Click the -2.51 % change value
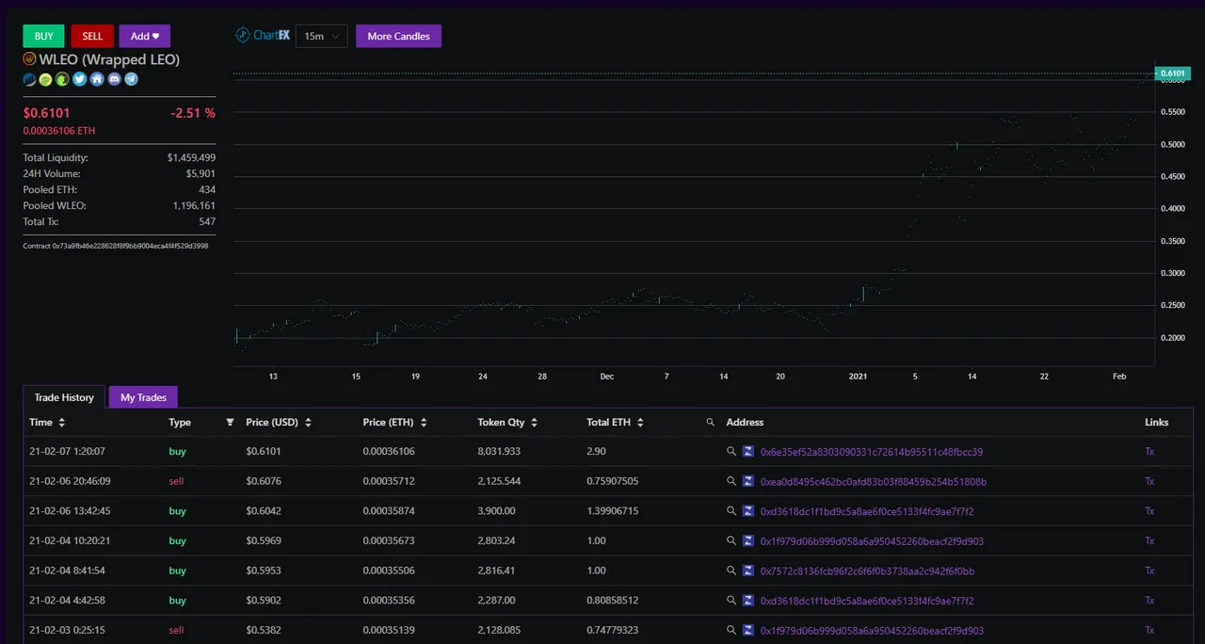Screen dimensions: 1205x644 coord(193,113)
